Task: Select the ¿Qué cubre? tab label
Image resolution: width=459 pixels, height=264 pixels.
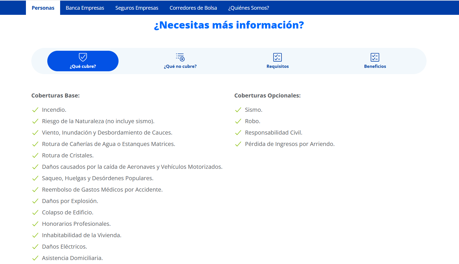Action: pyautogui.click(x=83, y=66)
